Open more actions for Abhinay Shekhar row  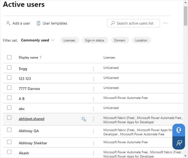pos(93,143)
